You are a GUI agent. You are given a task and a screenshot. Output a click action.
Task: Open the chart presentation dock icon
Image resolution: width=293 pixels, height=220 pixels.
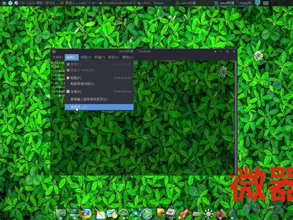pos(171,213)
